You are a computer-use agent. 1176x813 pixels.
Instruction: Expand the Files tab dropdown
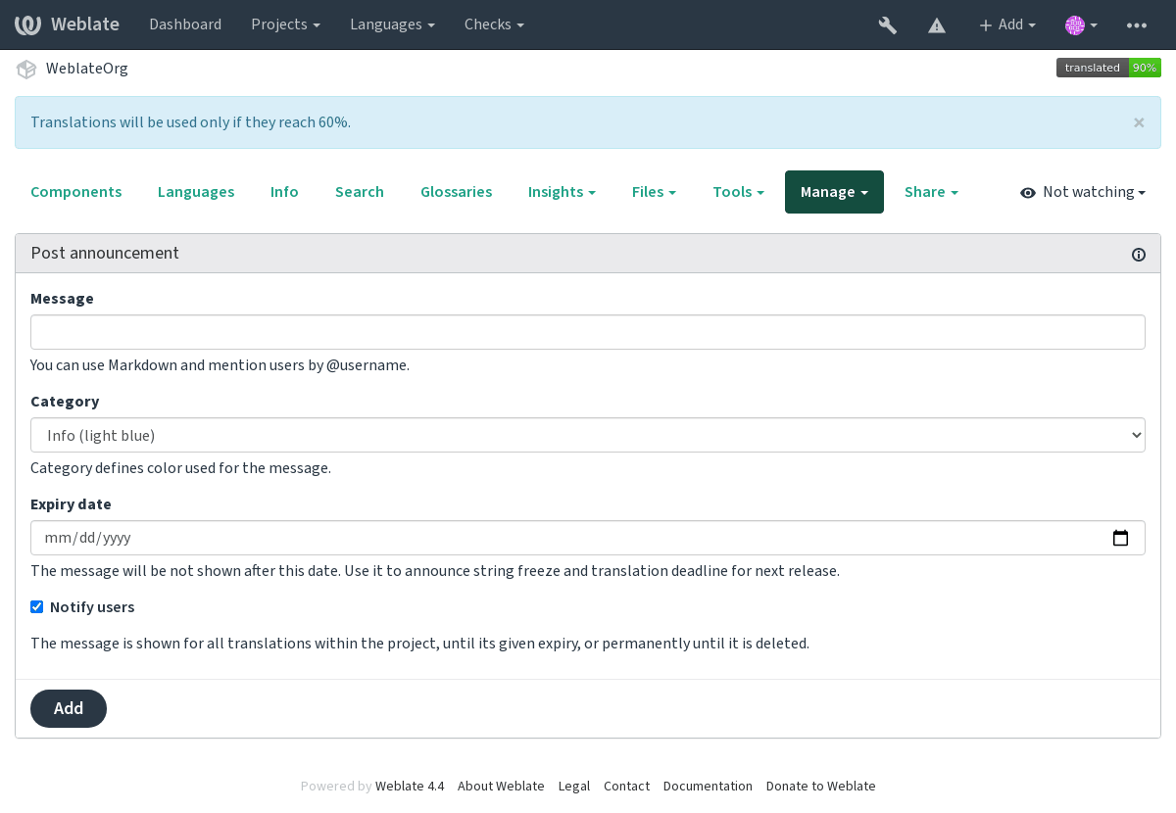point(654,192)
